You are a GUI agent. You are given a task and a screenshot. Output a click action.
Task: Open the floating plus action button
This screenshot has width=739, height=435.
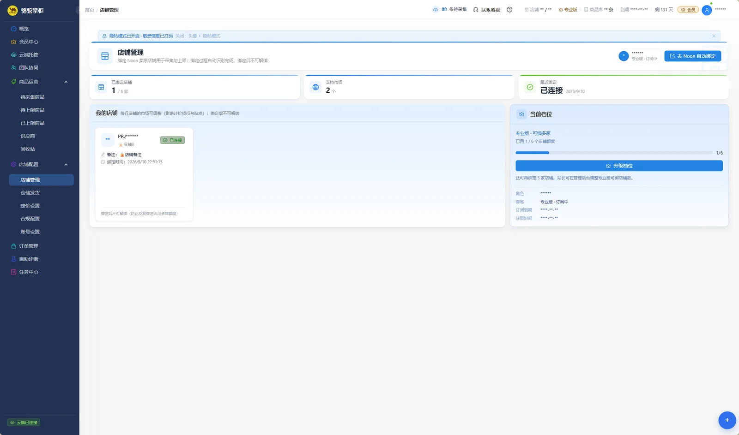(727, 420)
